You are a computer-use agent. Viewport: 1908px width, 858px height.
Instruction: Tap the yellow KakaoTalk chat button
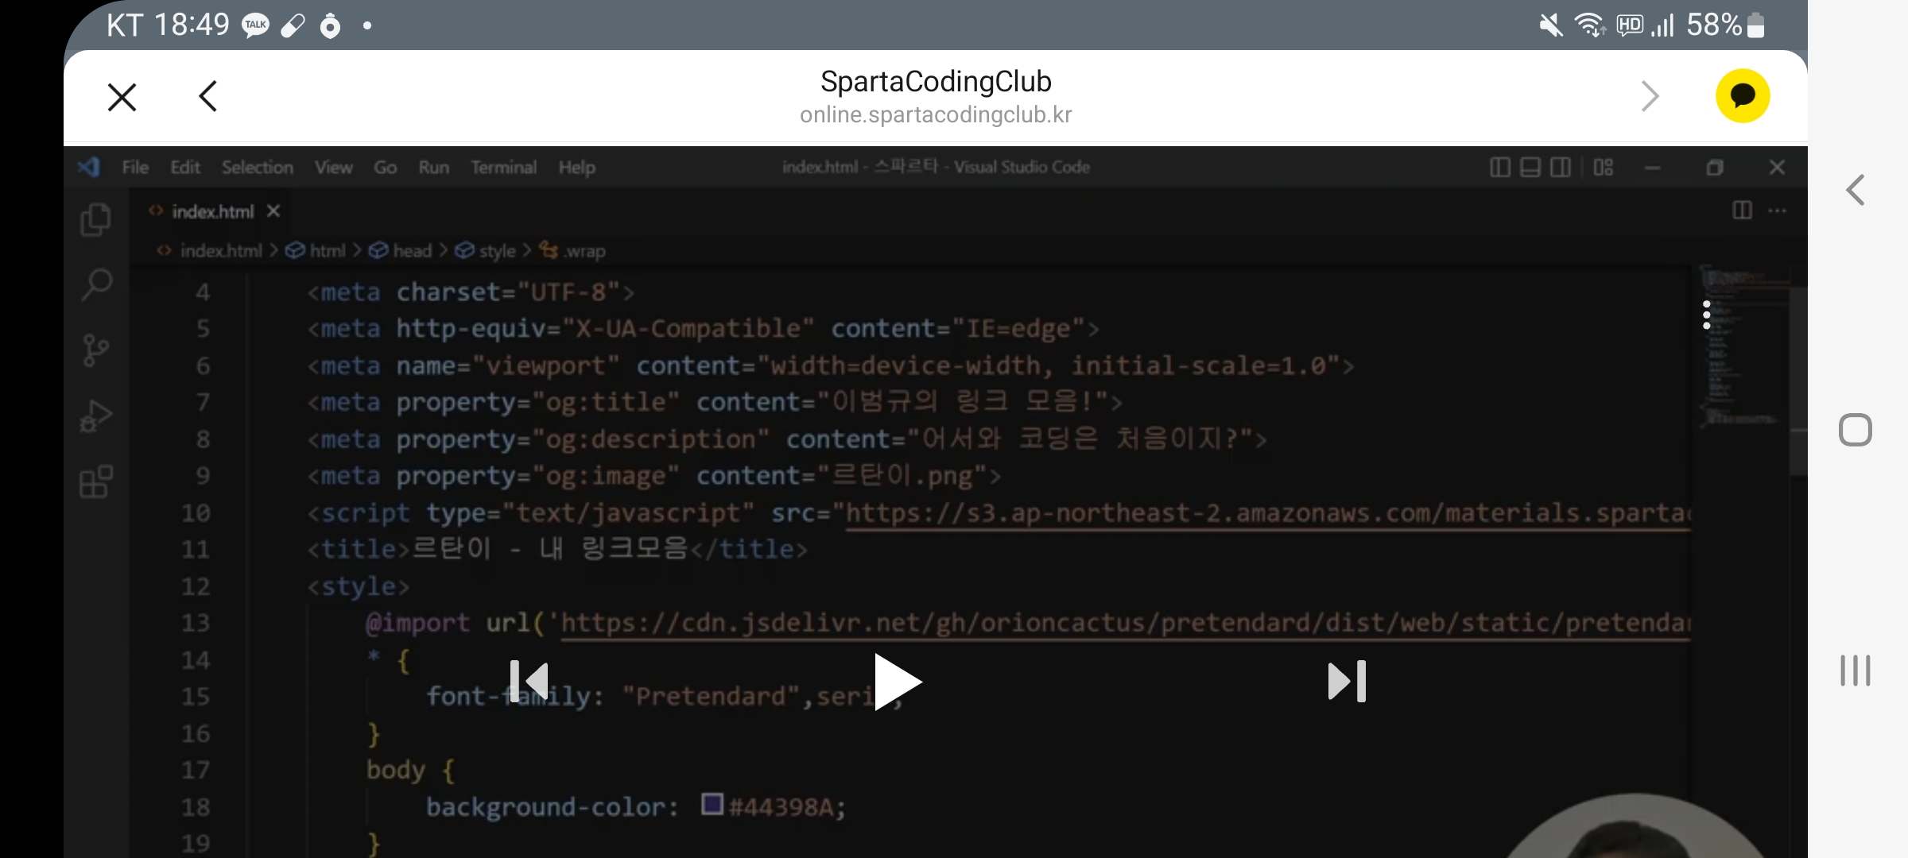1743,96
